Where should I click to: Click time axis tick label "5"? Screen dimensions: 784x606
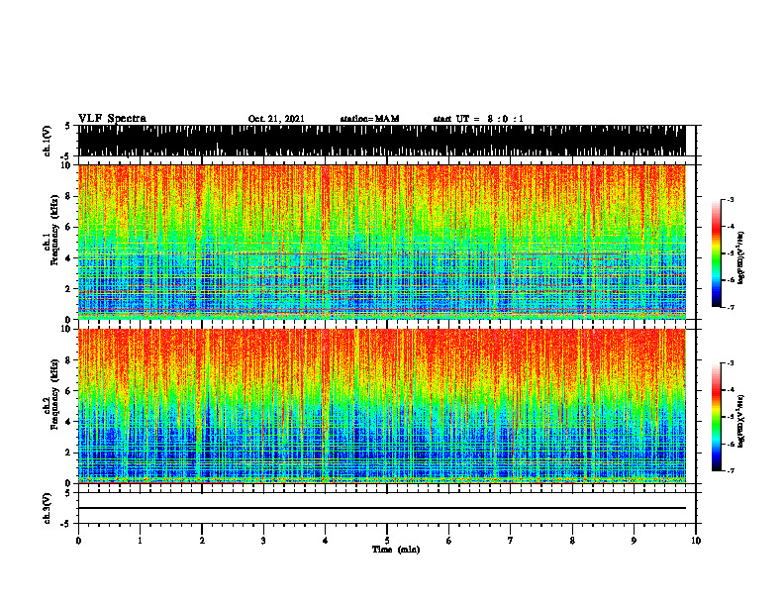[387, 541]
